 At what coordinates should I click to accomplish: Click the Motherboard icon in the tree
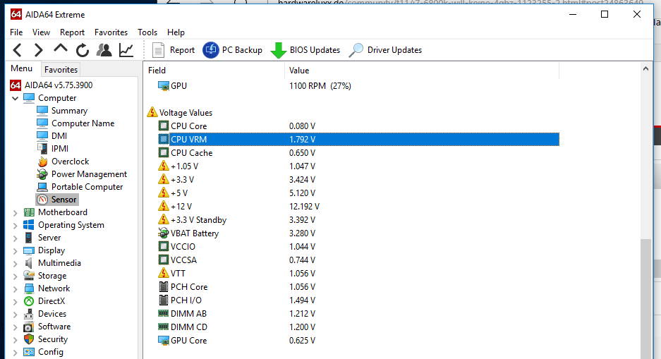(x=29, y=212)
